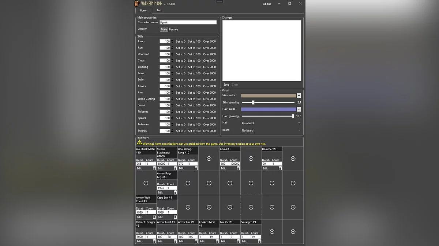Delete the Arrow Frost #1 item
This screenshot has width=439, height=246.
pos(175,241)
